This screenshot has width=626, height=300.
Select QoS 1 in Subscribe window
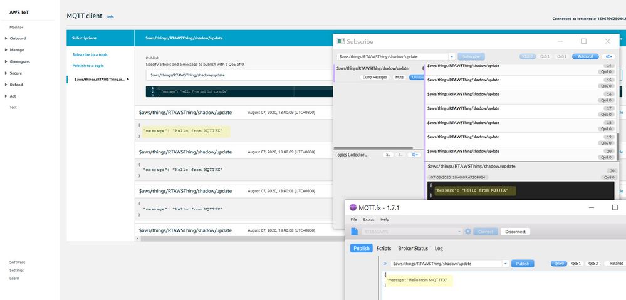click(545, 56)
